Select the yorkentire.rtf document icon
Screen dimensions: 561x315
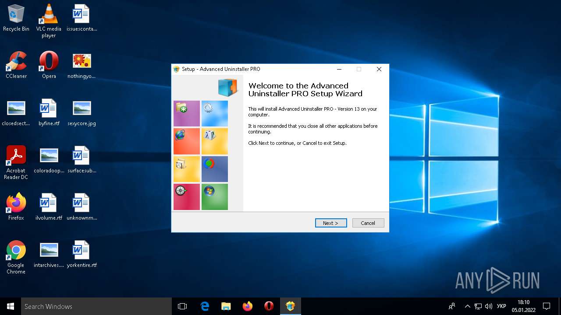82,254
